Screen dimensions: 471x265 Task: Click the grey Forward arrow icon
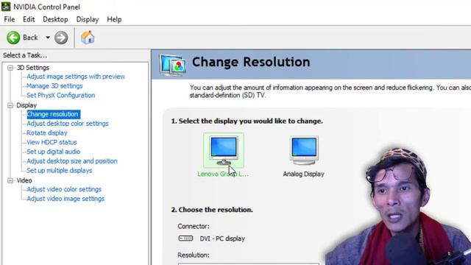pos(61,38)
